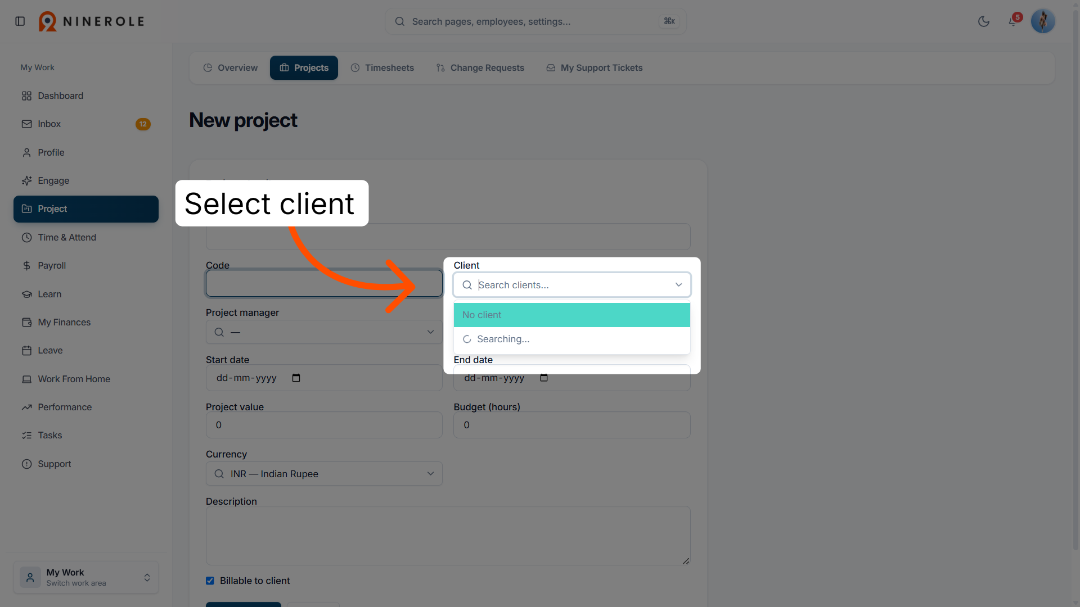Click the Leave calendar icon

26,350
